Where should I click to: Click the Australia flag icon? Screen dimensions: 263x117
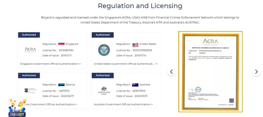135,85
